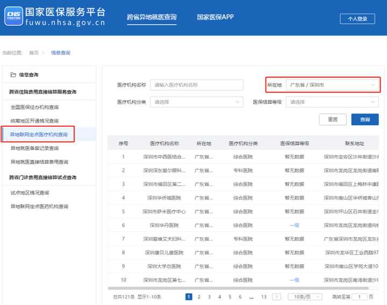Click into 医疗机构名称 input field
This screenshot has height=305, width=387.
point(197,85)
